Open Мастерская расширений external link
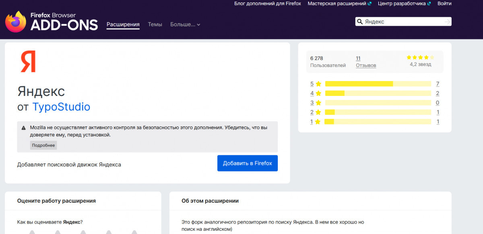This screenshot has height=234, width=483. [339, 4]
